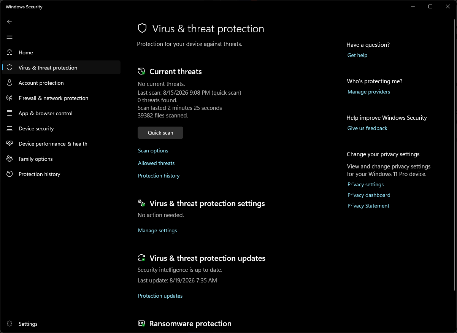Click the '0 threats found.' text
457x333 pixels.
[x=157, y=100]
